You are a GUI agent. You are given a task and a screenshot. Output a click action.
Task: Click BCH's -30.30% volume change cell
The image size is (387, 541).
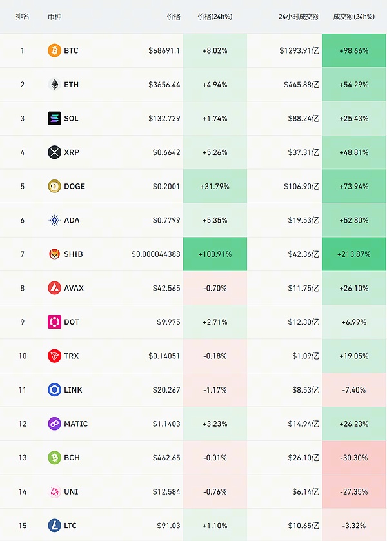(353, 458)
